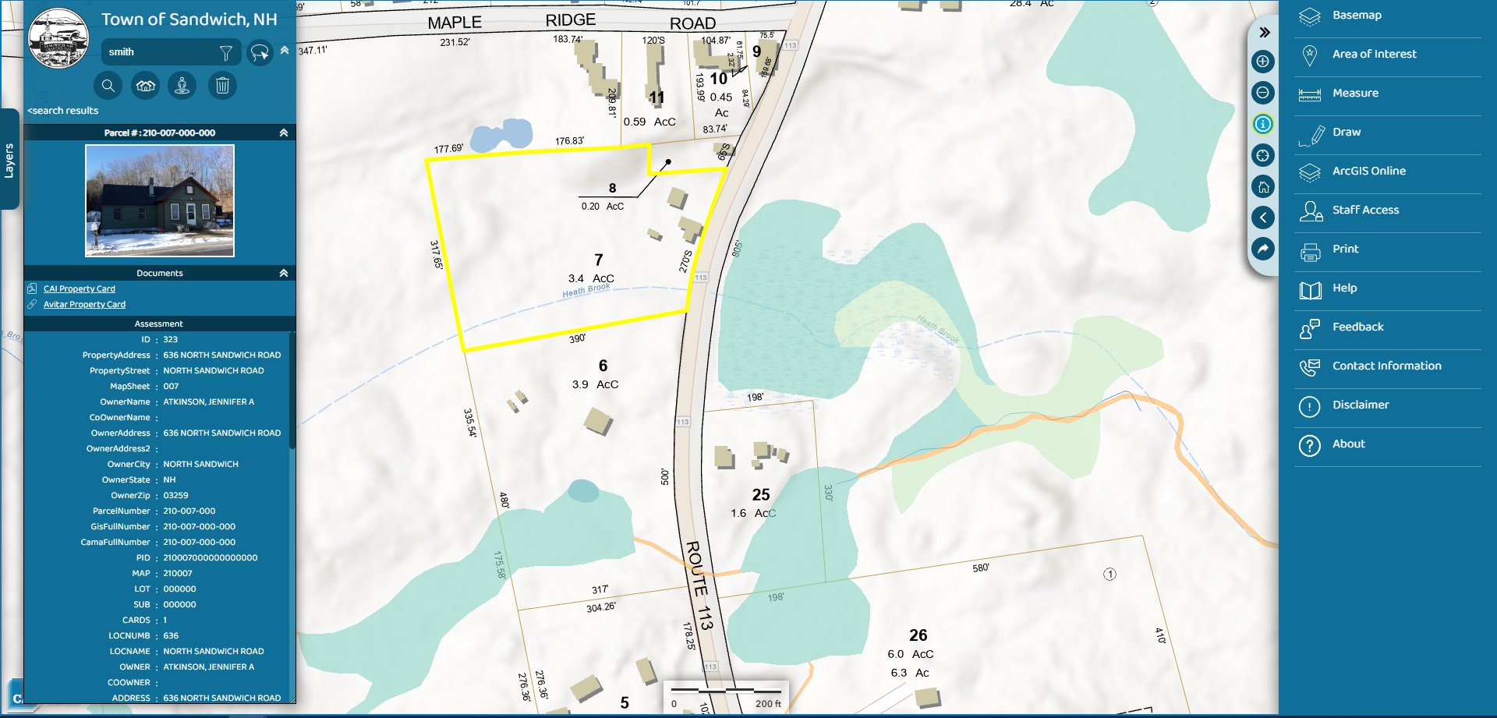Click the Contact Information phone icon
The image size is (1497, 718).
1310,367
